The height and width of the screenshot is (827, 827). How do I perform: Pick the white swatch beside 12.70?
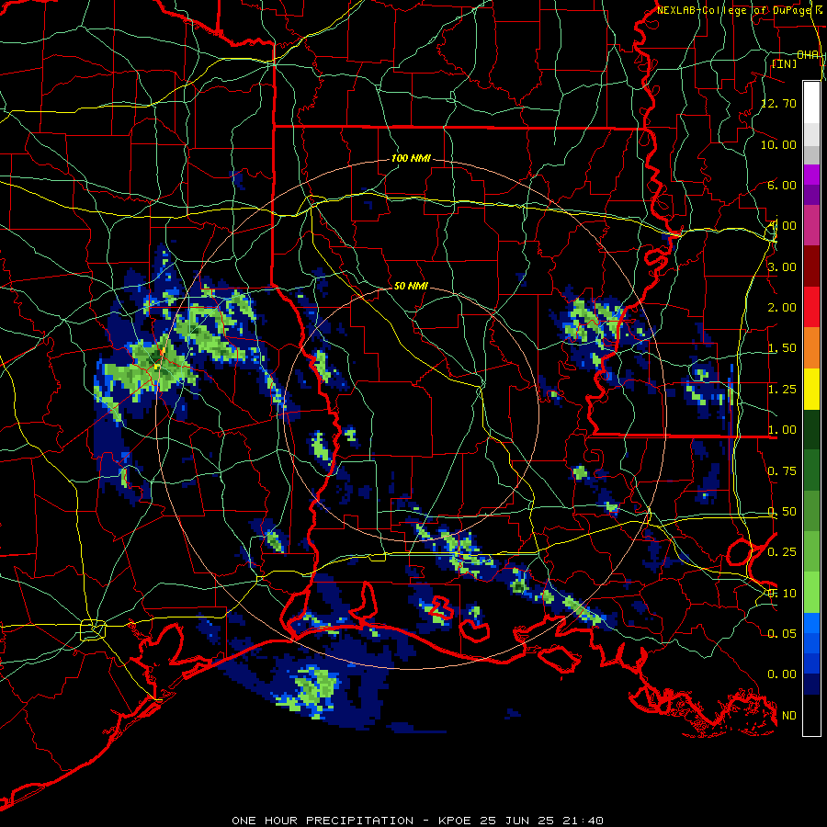pyautogui.click(x=811, y=103)
